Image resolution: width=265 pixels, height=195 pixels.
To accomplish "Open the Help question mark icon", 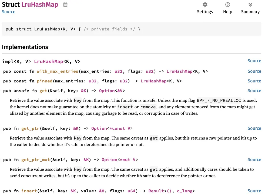I will coord(227,5).
